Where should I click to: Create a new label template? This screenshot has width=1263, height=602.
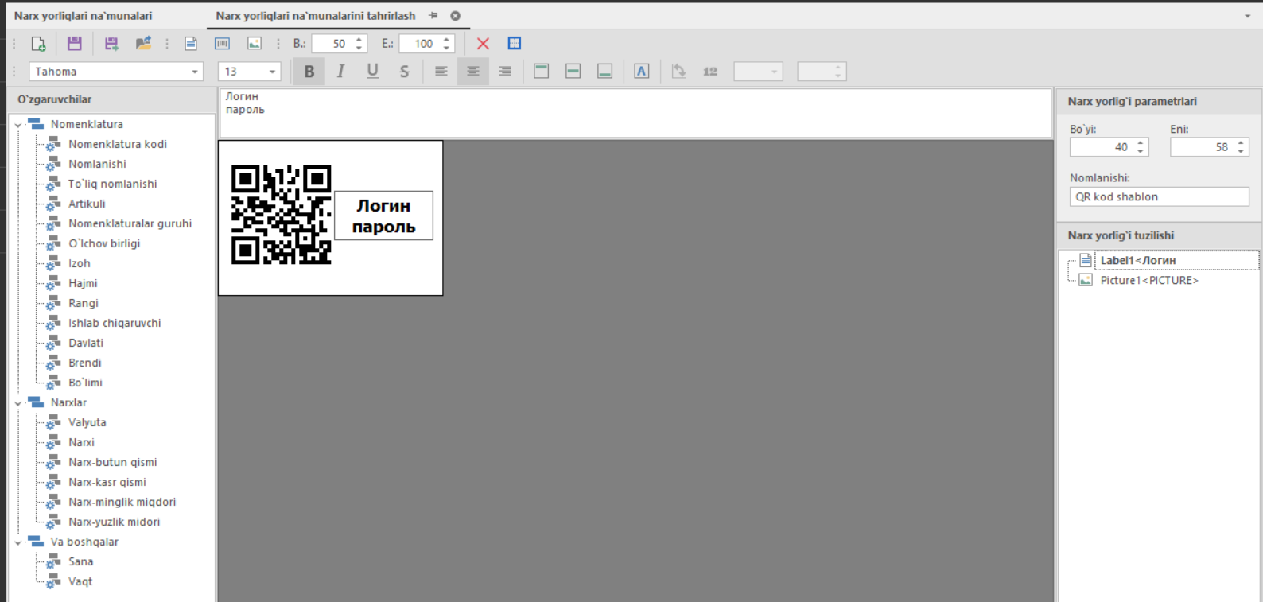point(38,44)
